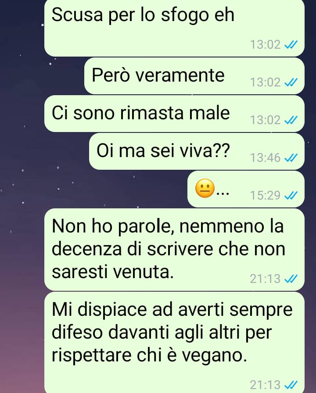Tap the "Scusa per lo sfogo eh" message

point(174,28)
